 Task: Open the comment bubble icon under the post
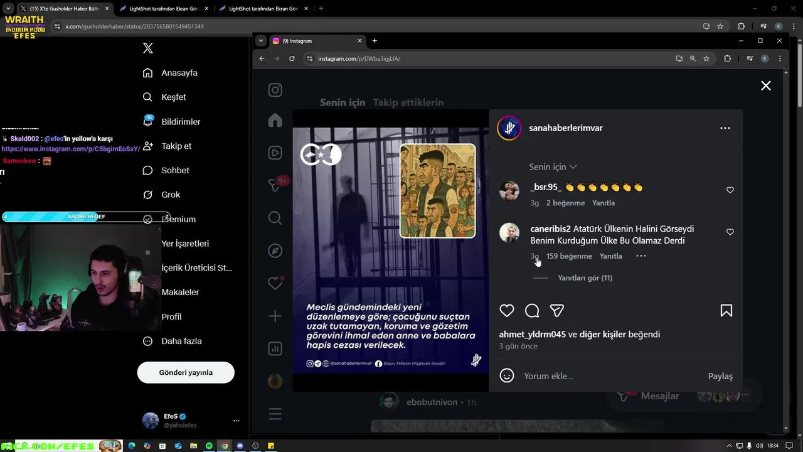(532, 311)
